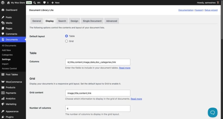Screen dimensions: 223x119
Task: Click the Number of columns input field
Action: pyautogui.click(x=98, y=108)
